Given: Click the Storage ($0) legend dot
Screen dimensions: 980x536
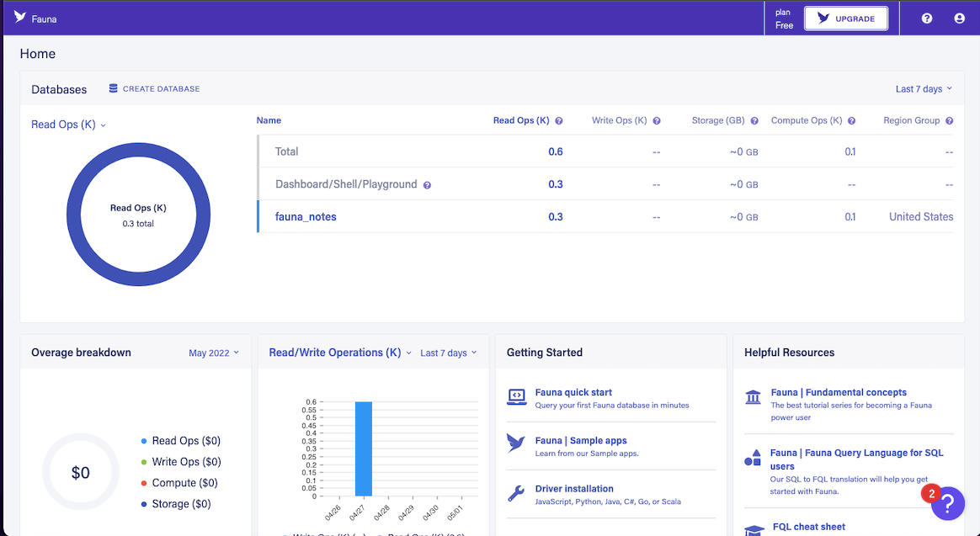Looking at the screenshot, I should pyautogui.click(x=144, y=504).
